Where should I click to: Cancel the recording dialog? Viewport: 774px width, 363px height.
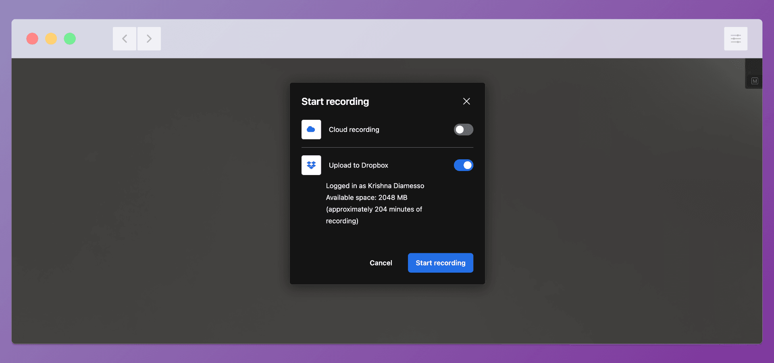click(381, 263)
